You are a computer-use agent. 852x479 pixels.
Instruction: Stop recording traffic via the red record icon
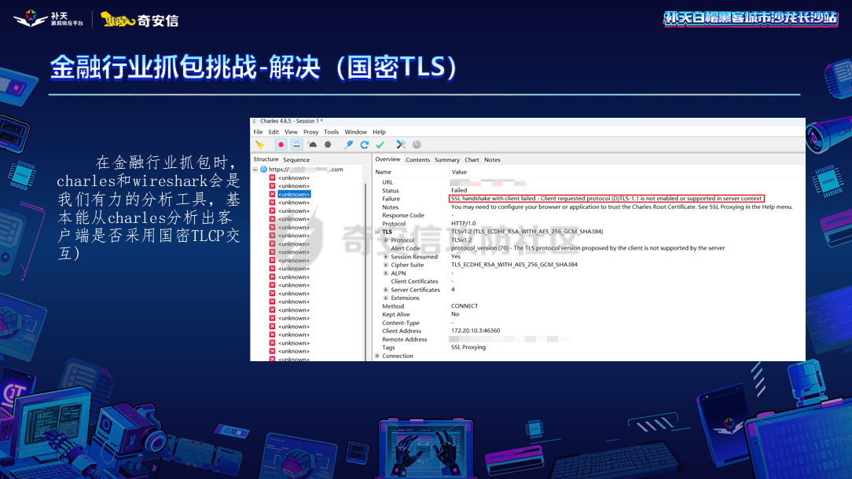pyautogui.click(x=281, y=144)
